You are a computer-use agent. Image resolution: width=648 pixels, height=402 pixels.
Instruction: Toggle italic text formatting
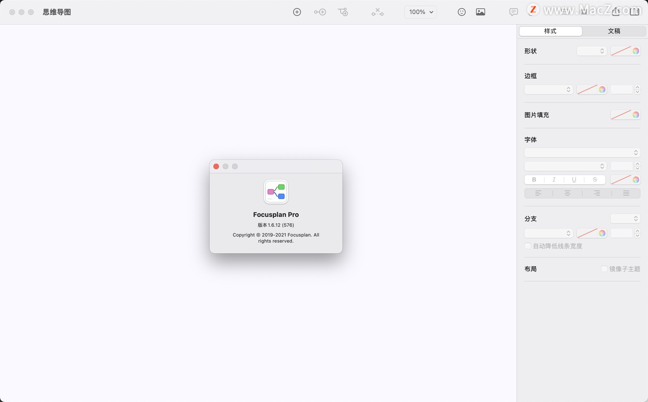tap(554, 180)
